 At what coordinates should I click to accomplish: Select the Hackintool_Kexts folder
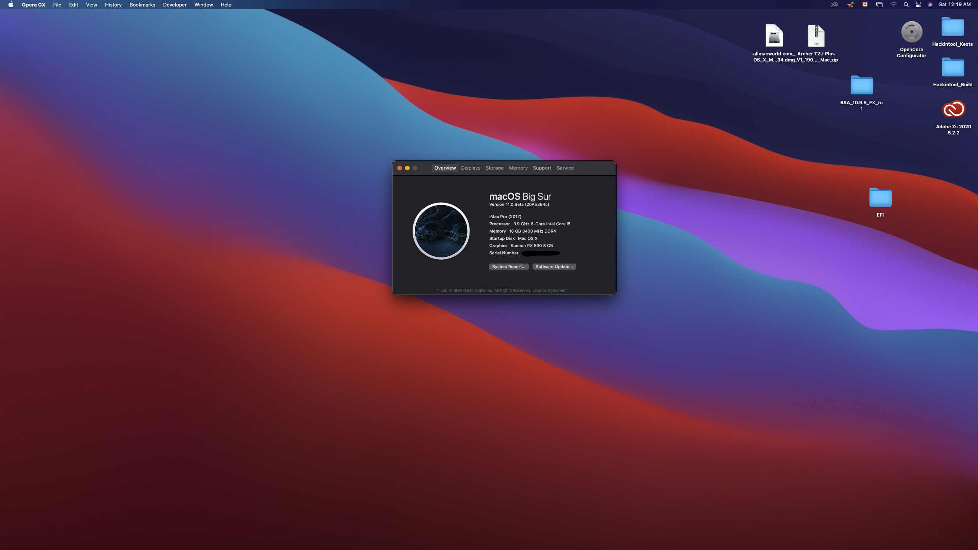(952, 27)
